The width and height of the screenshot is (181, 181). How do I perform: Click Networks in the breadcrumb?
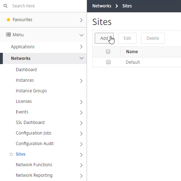102,6
